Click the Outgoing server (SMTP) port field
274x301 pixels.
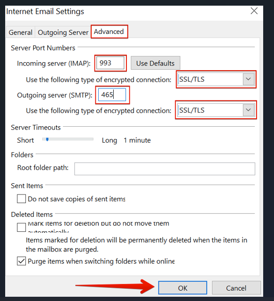[112, 95]
